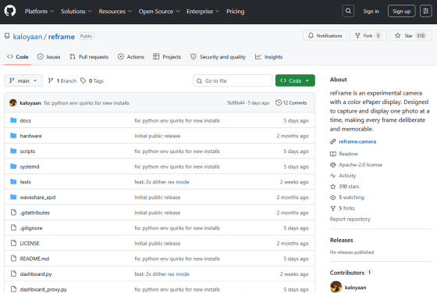Switch to the Pull requests tab
Screen dimensions: 437x293
(89, 57)
